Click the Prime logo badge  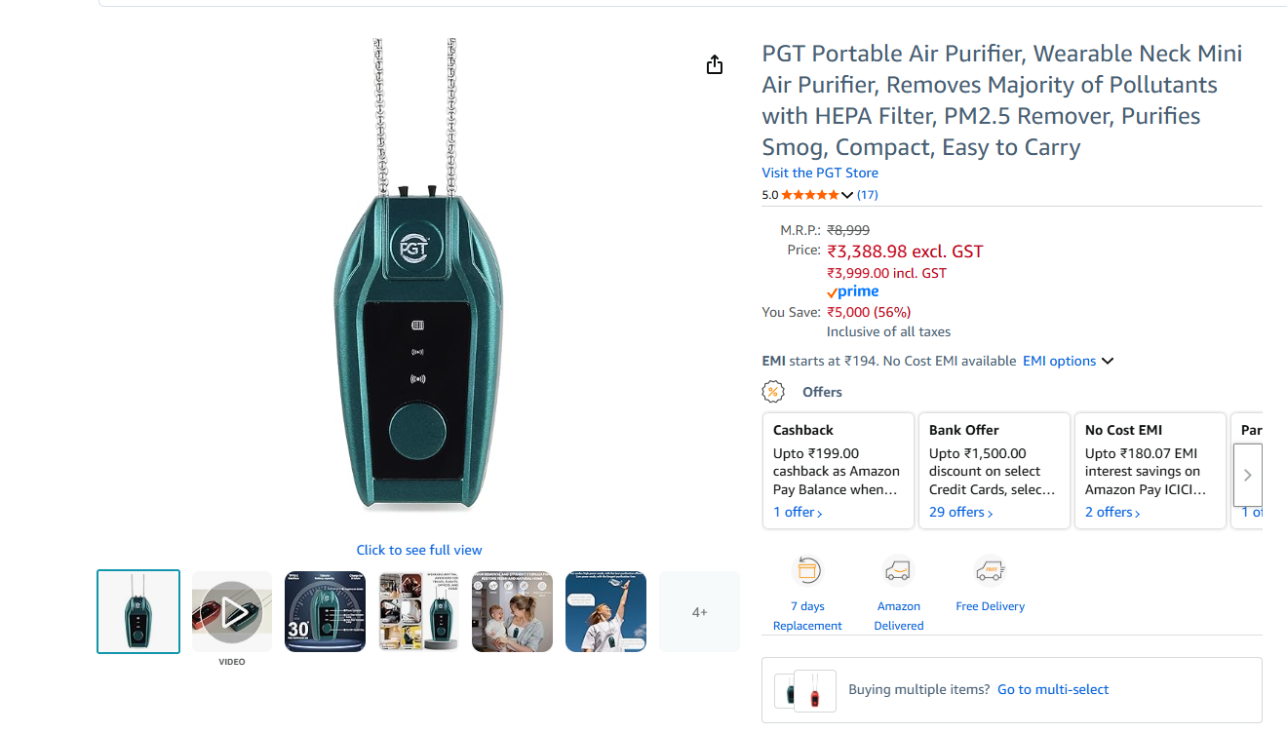tap(853, 291)
